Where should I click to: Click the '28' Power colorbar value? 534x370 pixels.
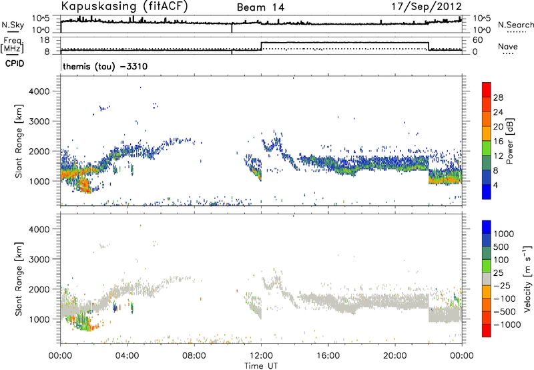pyautogui.click(x=498, y=98)
